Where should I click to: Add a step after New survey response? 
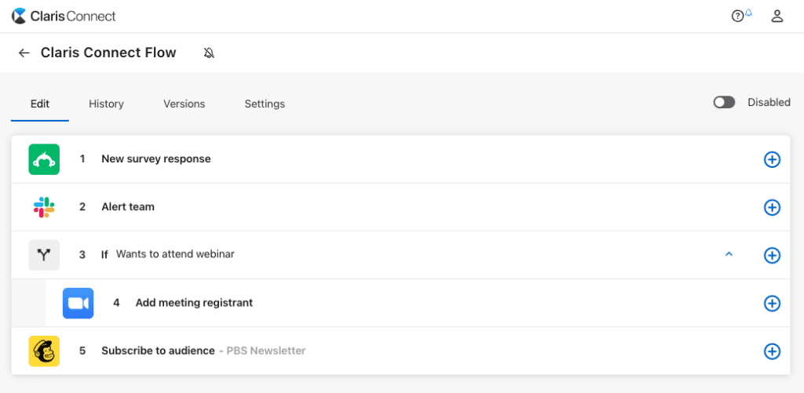[772, 159]
